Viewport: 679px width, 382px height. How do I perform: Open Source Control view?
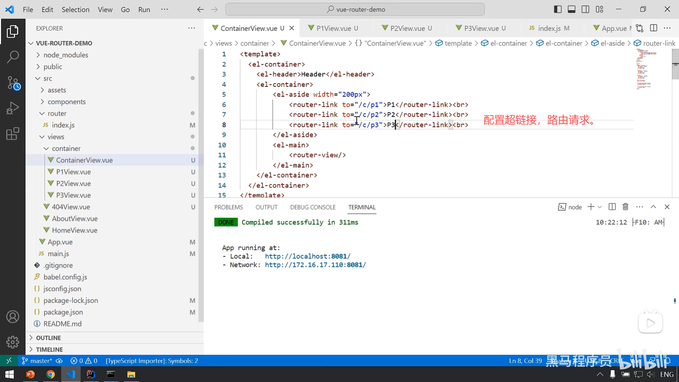click(13, 83)
